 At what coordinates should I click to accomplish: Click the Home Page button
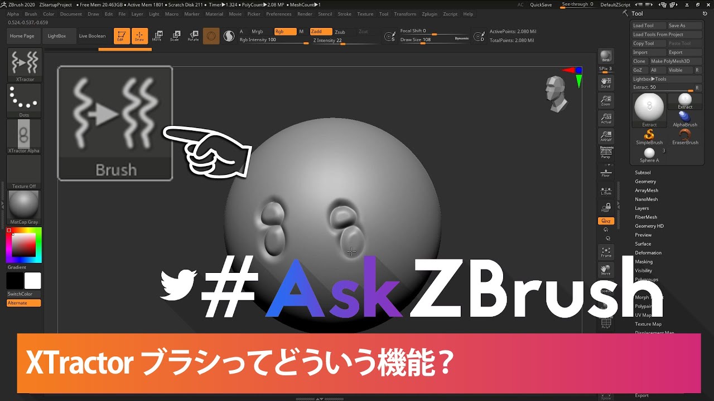point(22,36)
